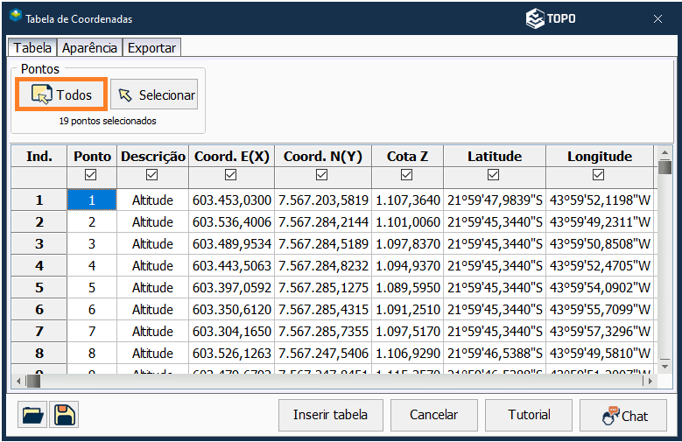Click the save floppy disk icon
This screenshot has height=442, width=682.
coord(64,415)
